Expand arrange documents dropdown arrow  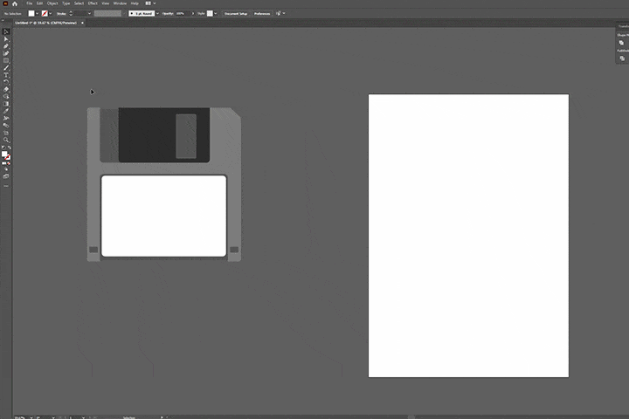click(x=155, y=3)
